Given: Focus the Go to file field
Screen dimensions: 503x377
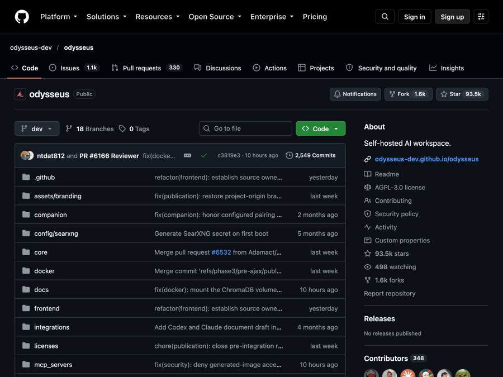Looking at the screenshot, I should [x=245, y=128].
